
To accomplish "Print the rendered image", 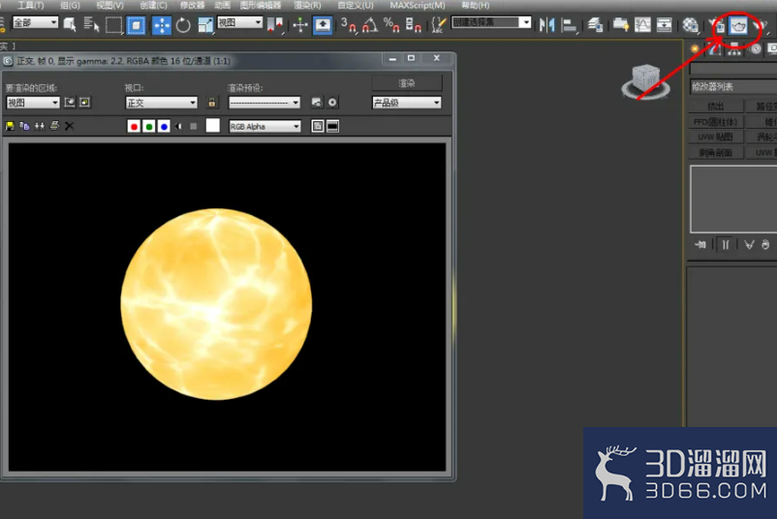I will [x=54, y=126].
